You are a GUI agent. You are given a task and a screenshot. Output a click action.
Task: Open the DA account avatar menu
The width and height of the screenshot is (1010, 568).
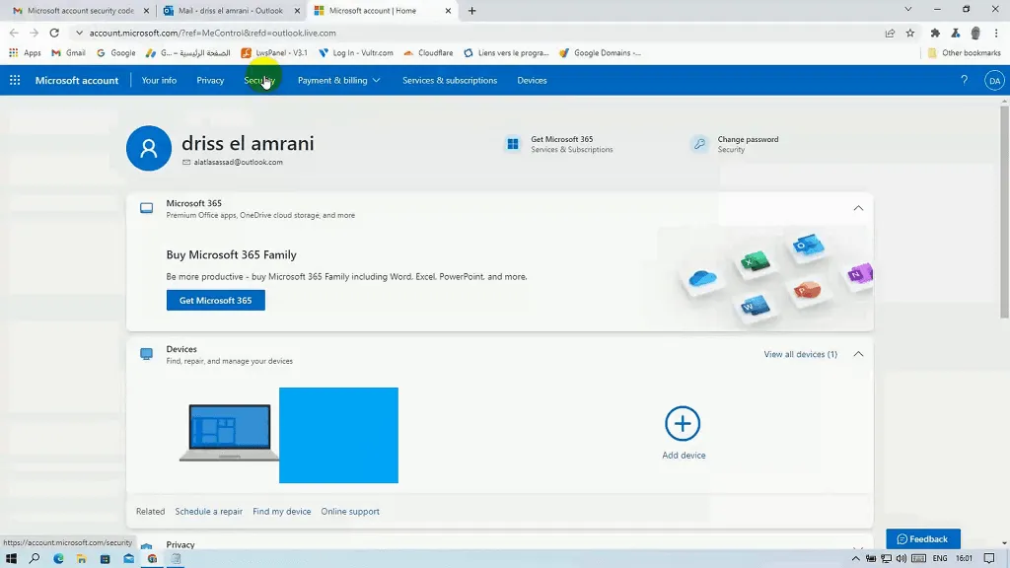(994, 81)
